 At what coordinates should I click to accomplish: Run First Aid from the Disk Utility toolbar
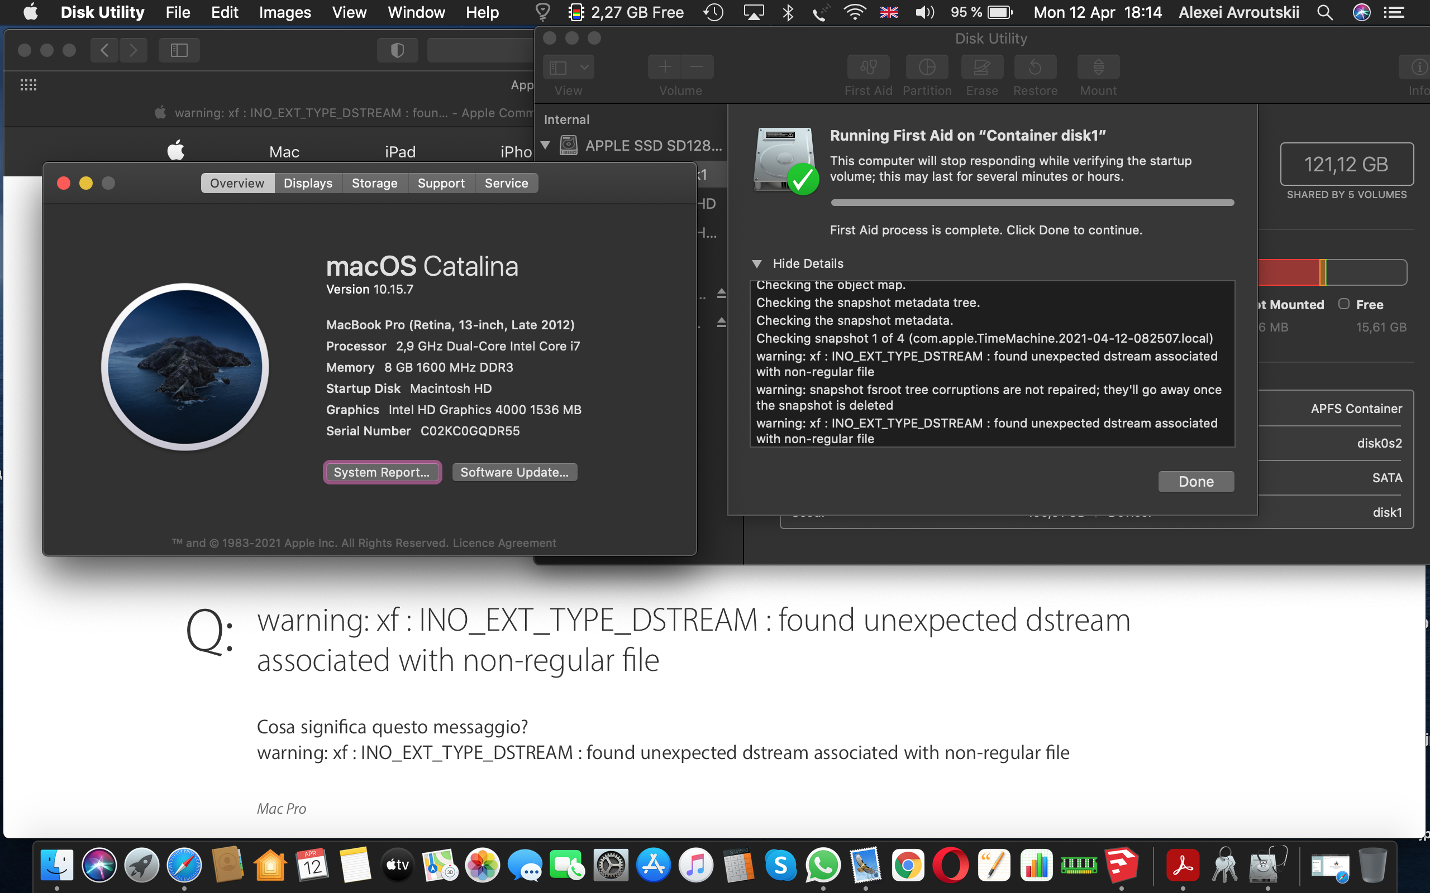point(867,68)
